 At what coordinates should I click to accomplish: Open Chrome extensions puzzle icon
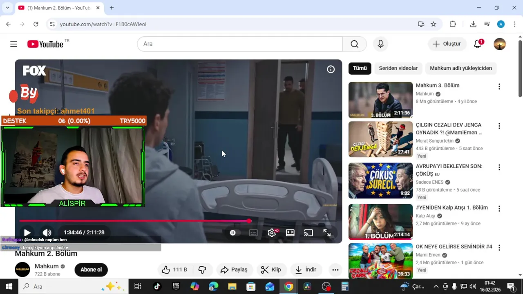tap(453, 24)
